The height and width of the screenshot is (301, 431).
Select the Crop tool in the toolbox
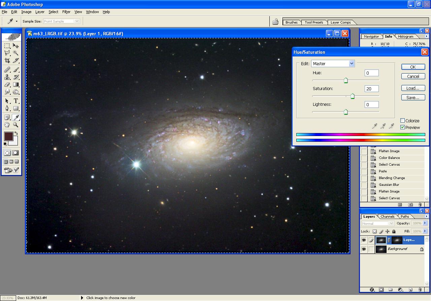point(7,60)
